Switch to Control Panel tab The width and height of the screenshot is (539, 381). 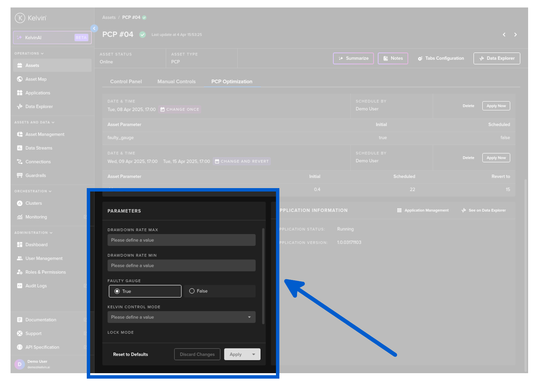(126, 82)
